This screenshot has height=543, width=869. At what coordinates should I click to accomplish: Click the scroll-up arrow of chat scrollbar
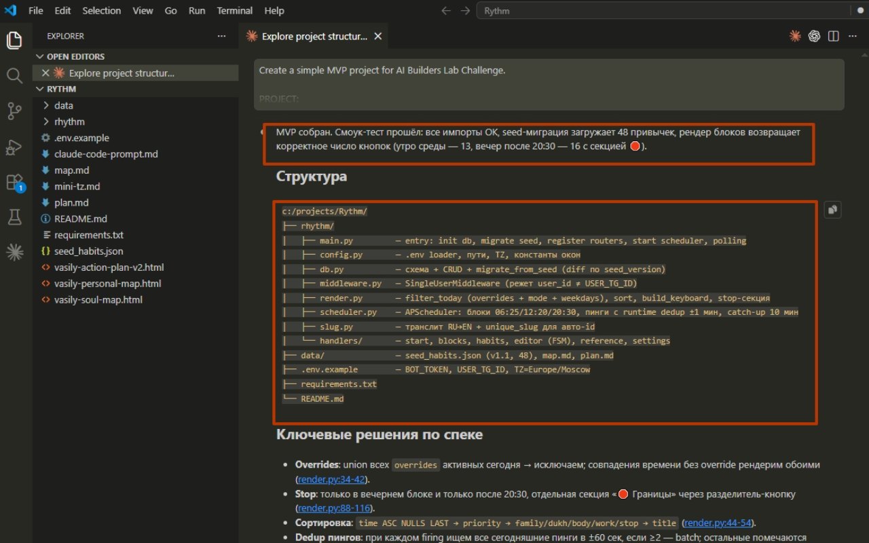pos(864,54)
